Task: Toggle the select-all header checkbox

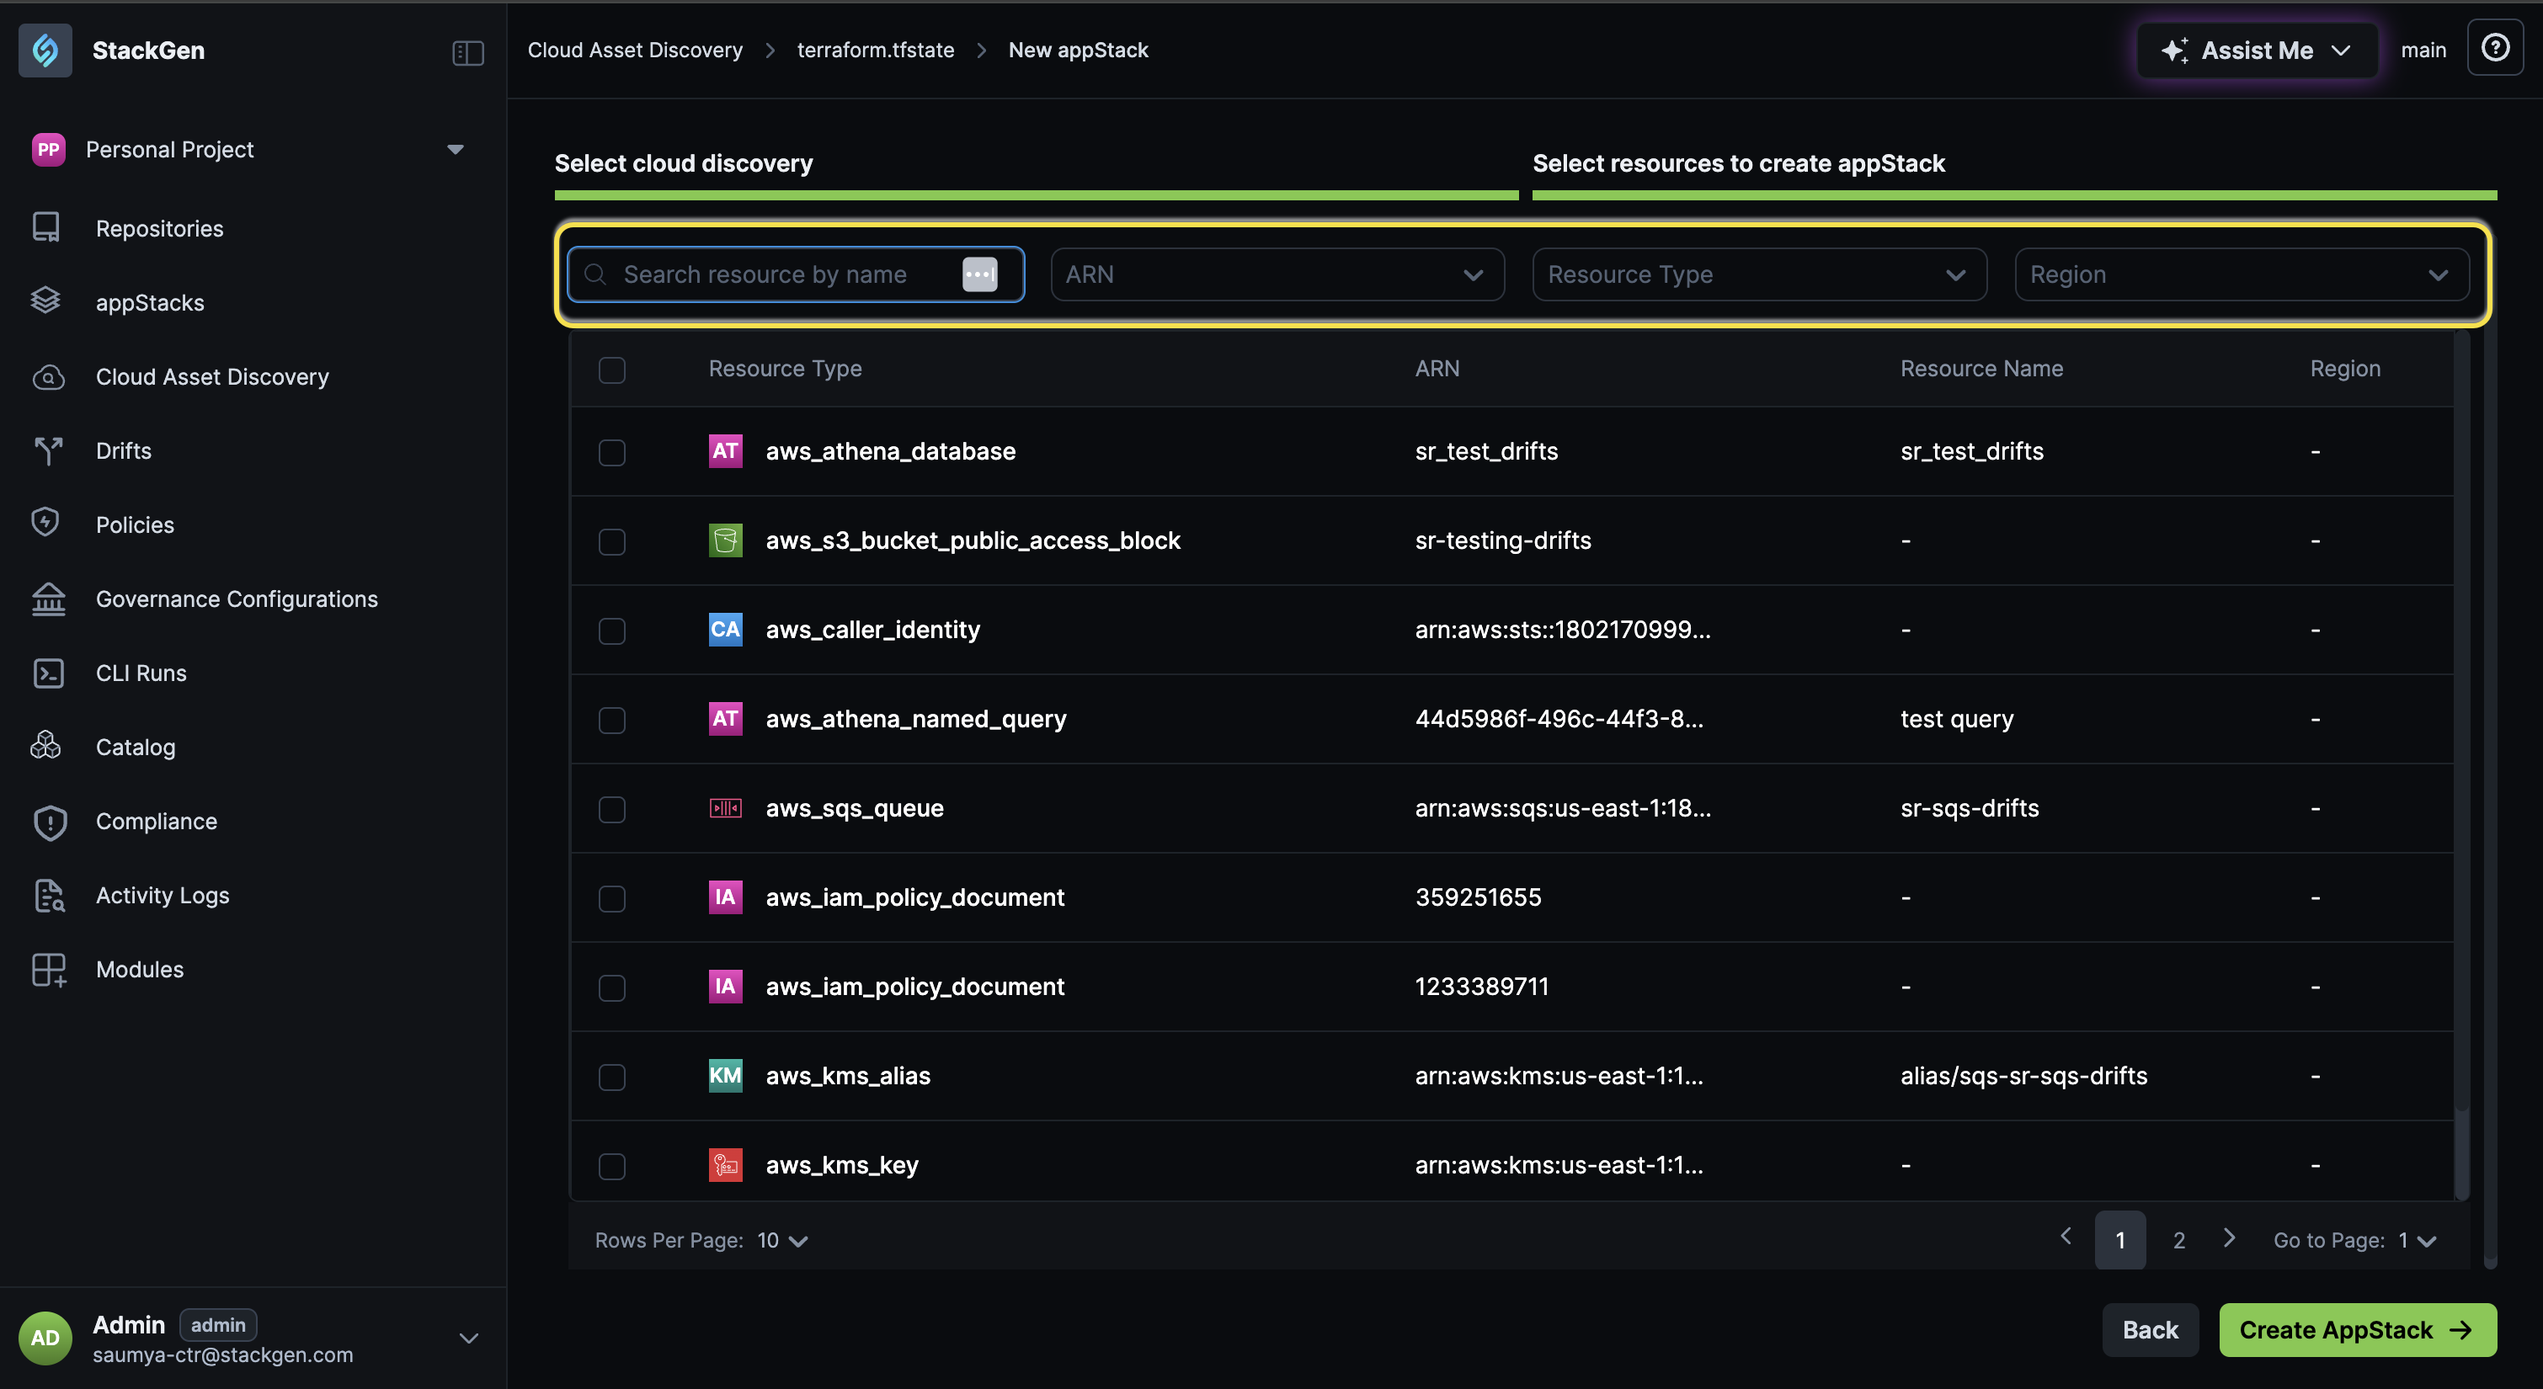Action: click(612, 370)
